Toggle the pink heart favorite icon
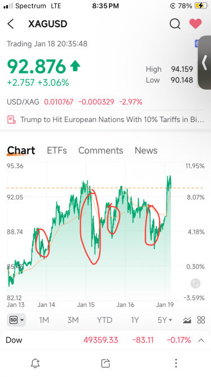The width and height of the screenshot is (211, 377). (x=195, y=24)
